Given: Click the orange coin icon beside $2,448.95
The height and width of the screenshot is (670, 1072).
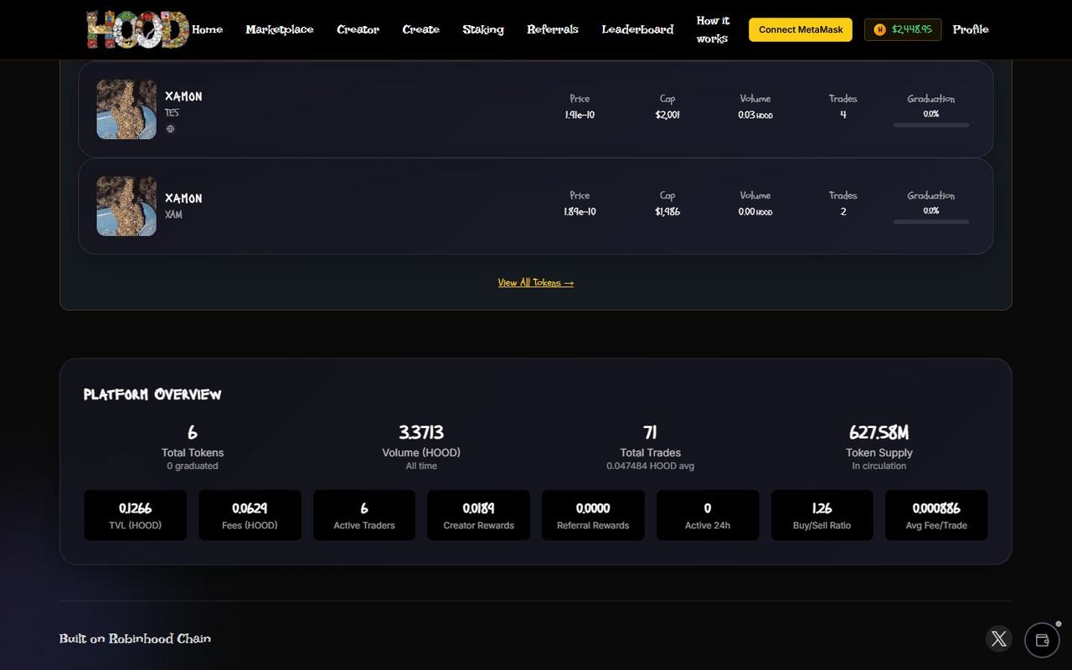Looking at the screenshot, I should [879, 29].
